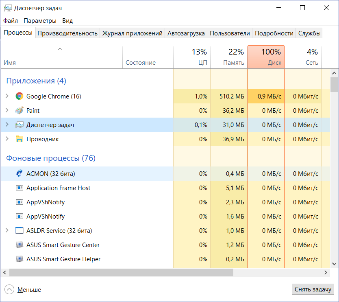The height and width of the screenshot is (302, 339).
Task: Click the ACMON process icon
Action: [19, 173]
